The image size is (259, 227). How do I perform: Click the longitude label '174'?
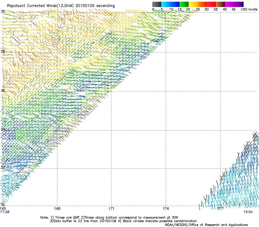(x=166, y=208)
